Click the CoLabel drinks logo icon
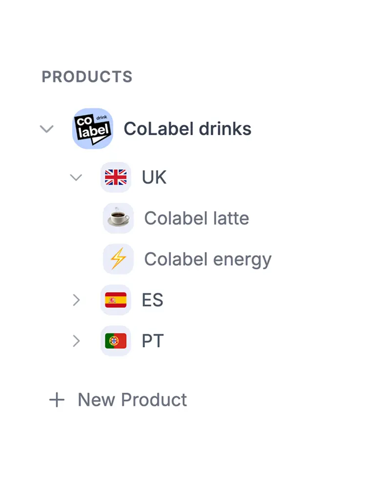The width and height of the screenshot is (381, 502). (92, 129)
